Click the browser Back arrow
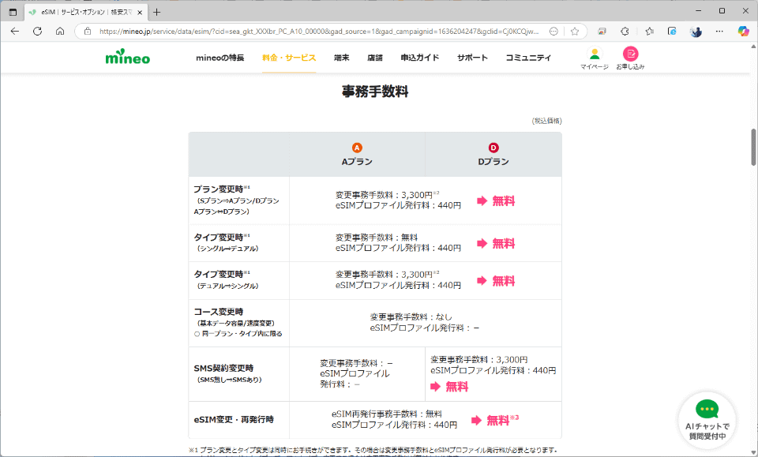758x457 pixels. (x=15, y=32)
